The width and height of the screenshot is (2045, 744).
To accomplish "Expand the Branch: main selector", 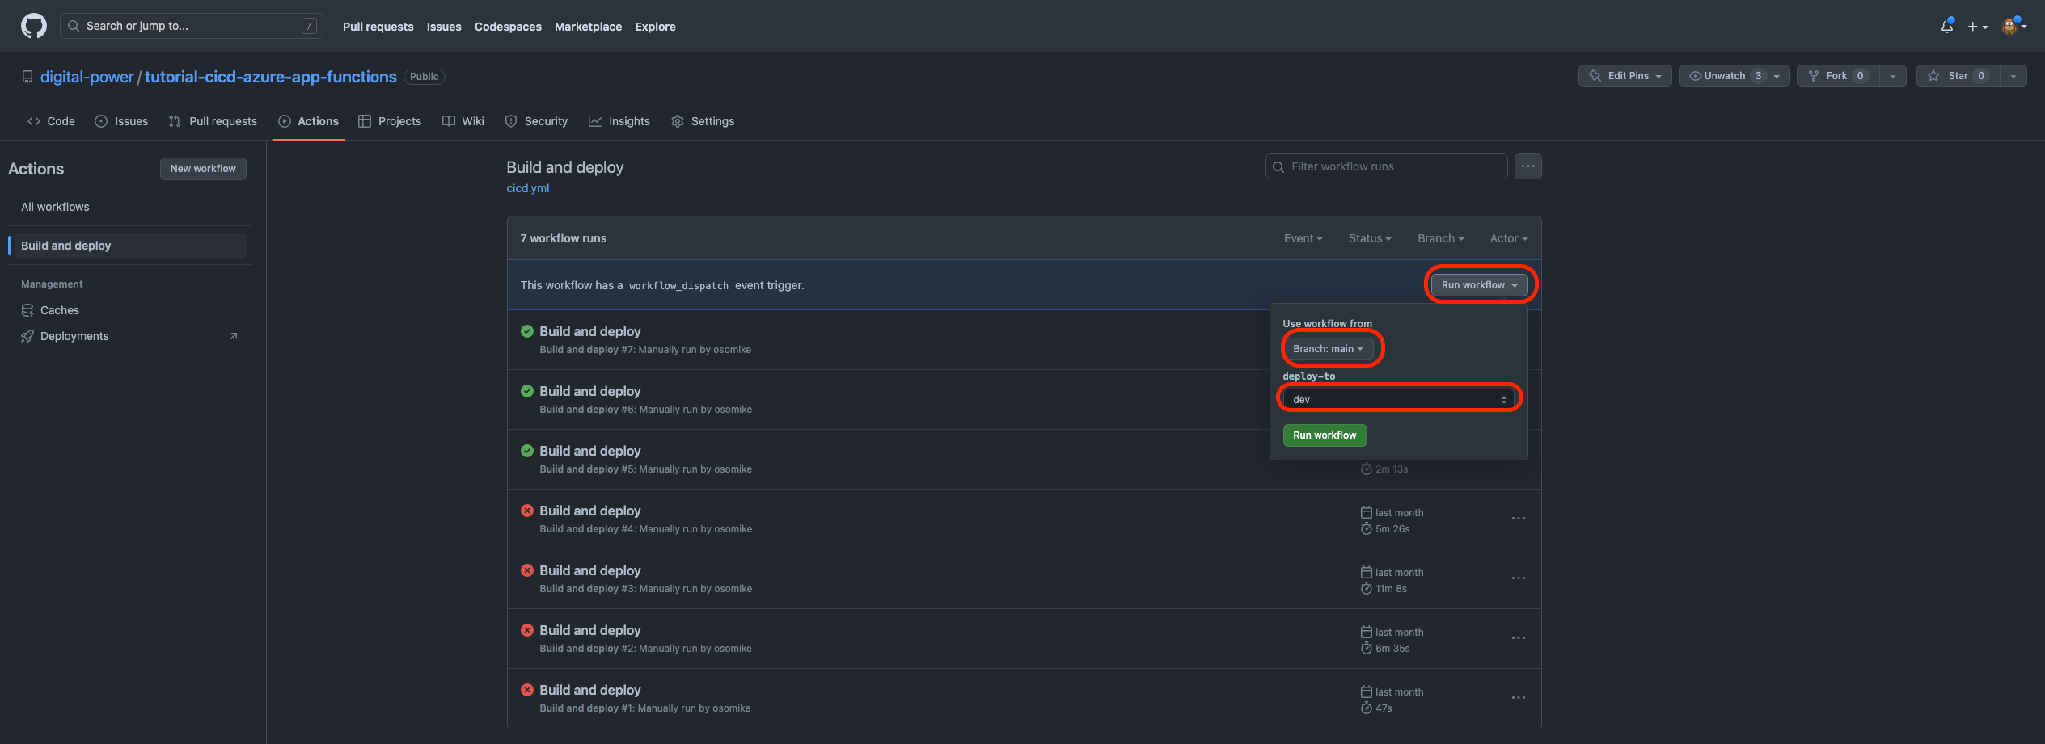I will tap(1330, 348).
